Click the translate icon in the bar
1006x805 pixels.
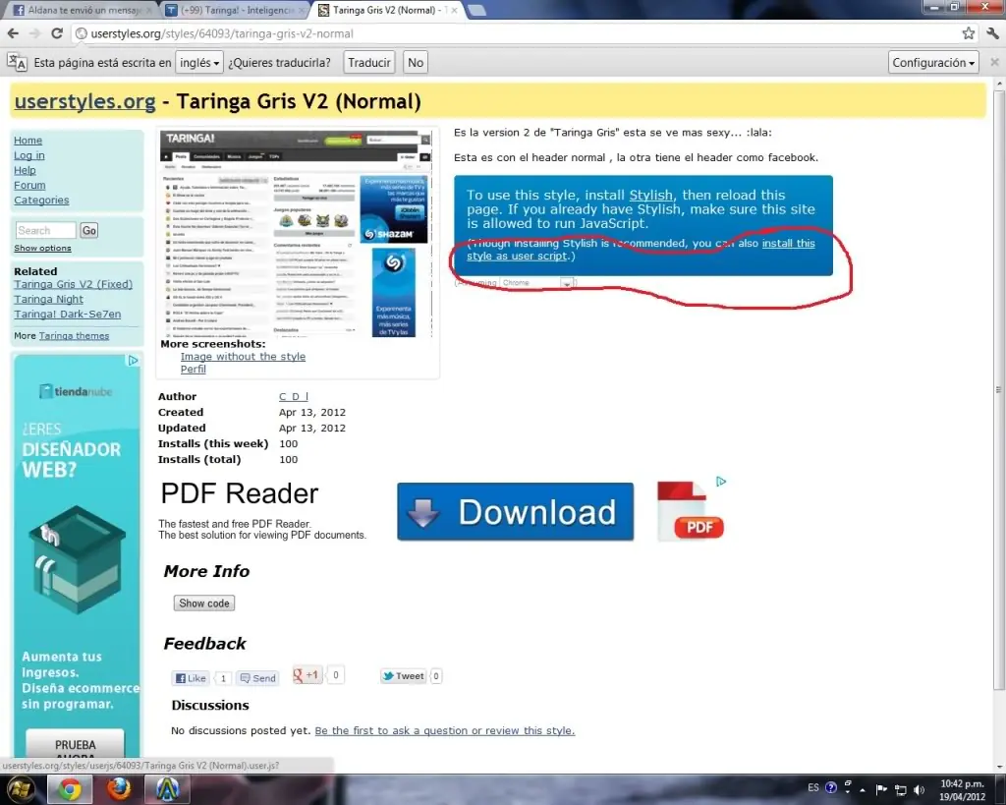17,62
